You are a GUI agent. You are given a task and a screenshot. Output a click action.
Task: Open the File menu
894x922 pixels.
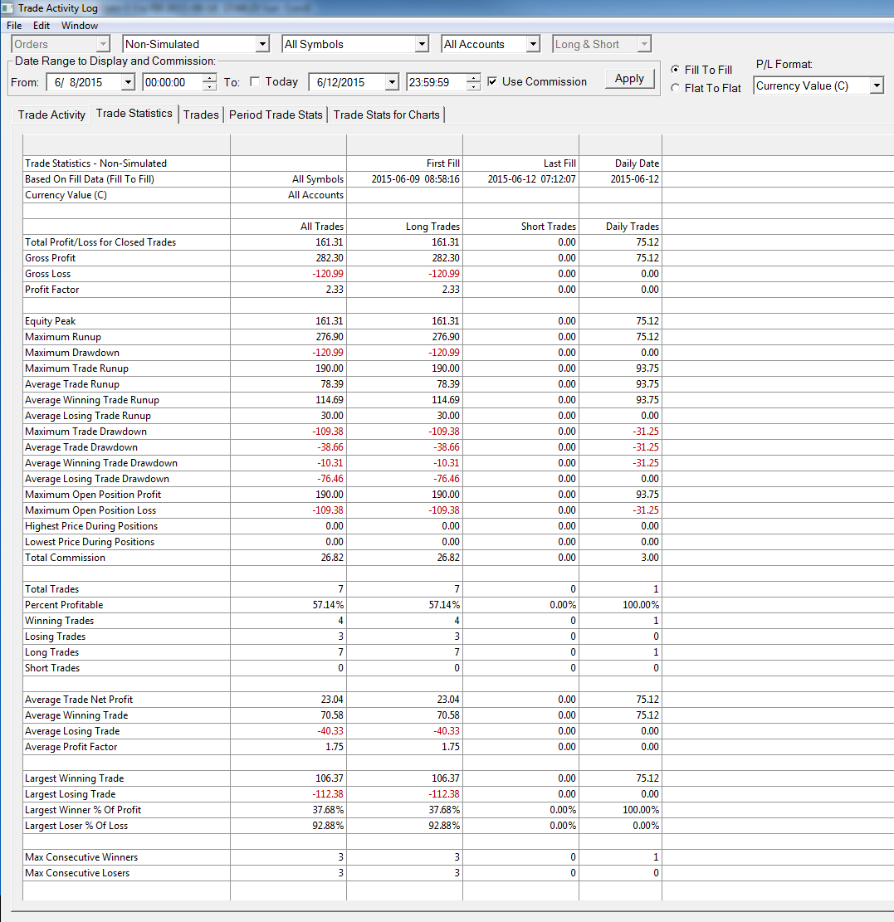point(14,26)
